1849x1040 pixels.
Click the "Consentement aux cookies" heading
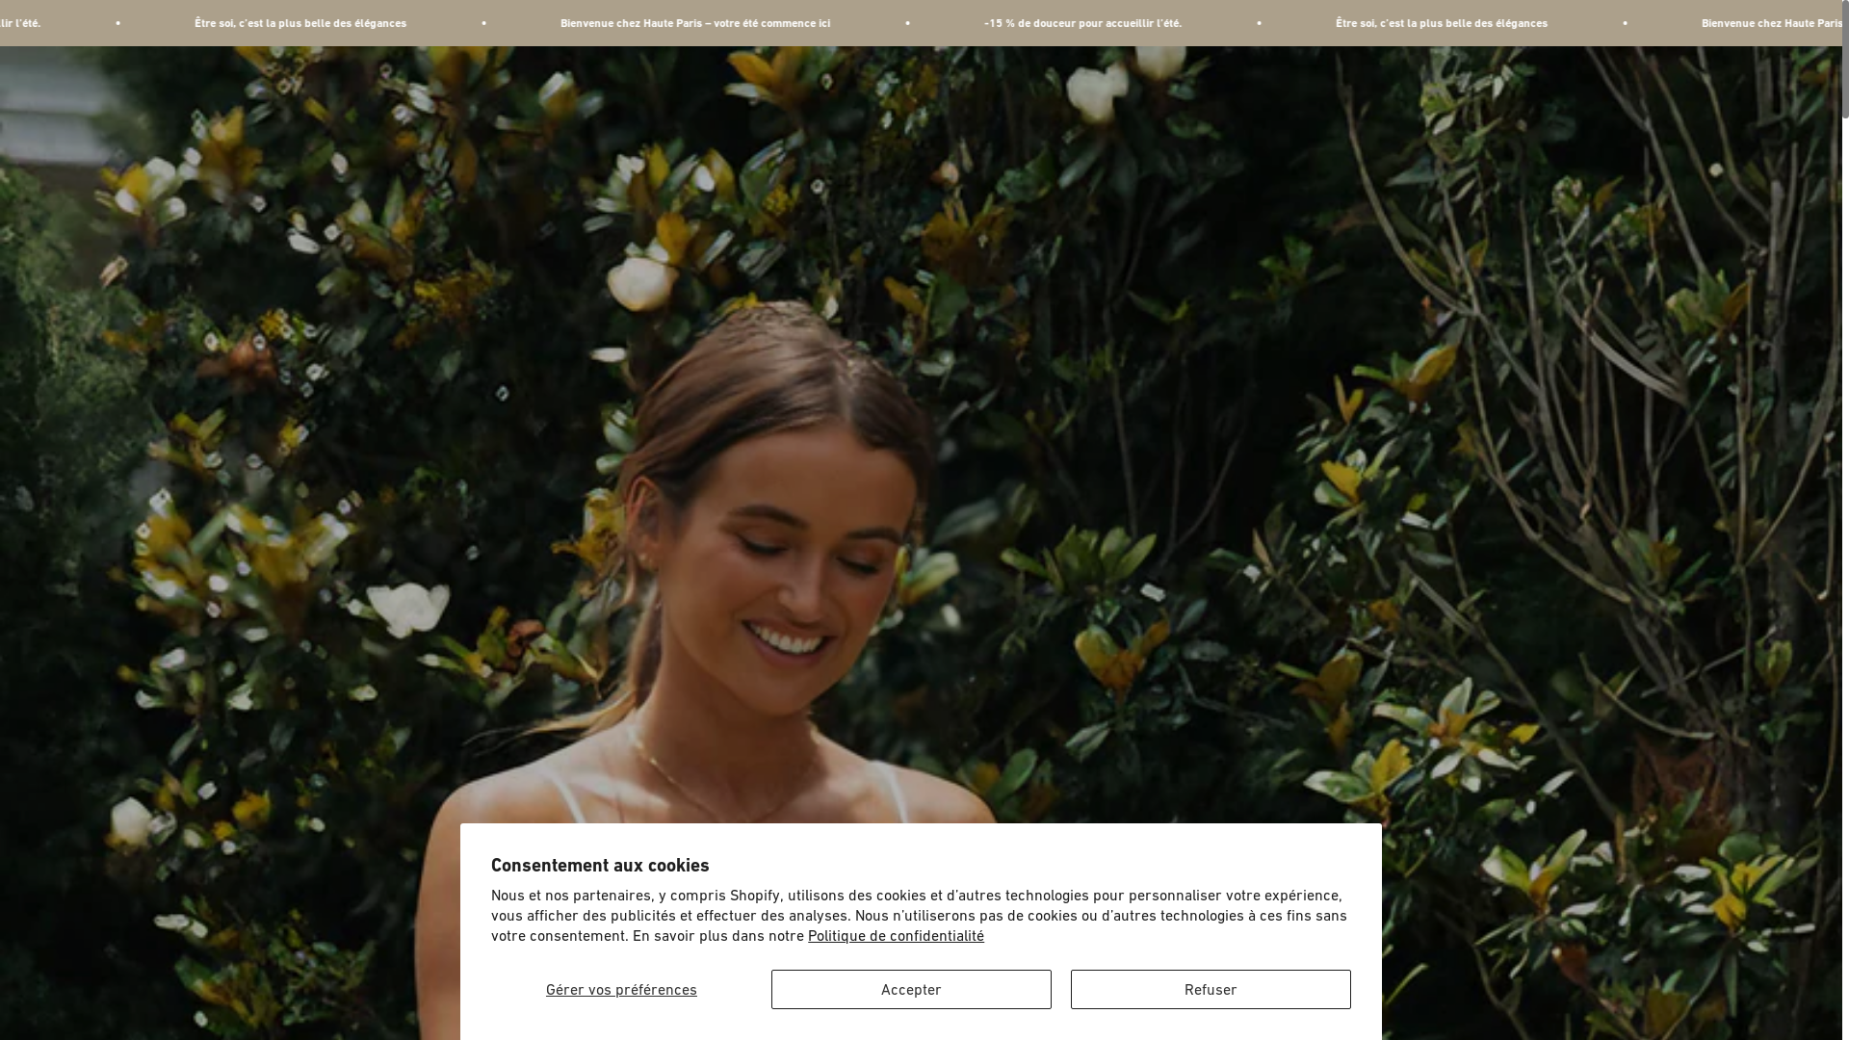(x=600, y=865)
